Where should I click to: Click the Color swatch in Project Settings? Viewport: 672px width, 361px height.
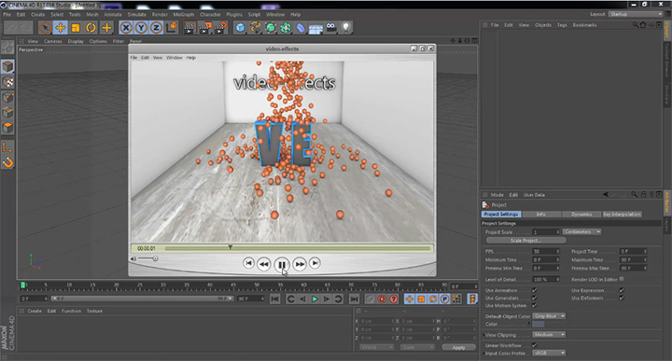coord(539,325)
